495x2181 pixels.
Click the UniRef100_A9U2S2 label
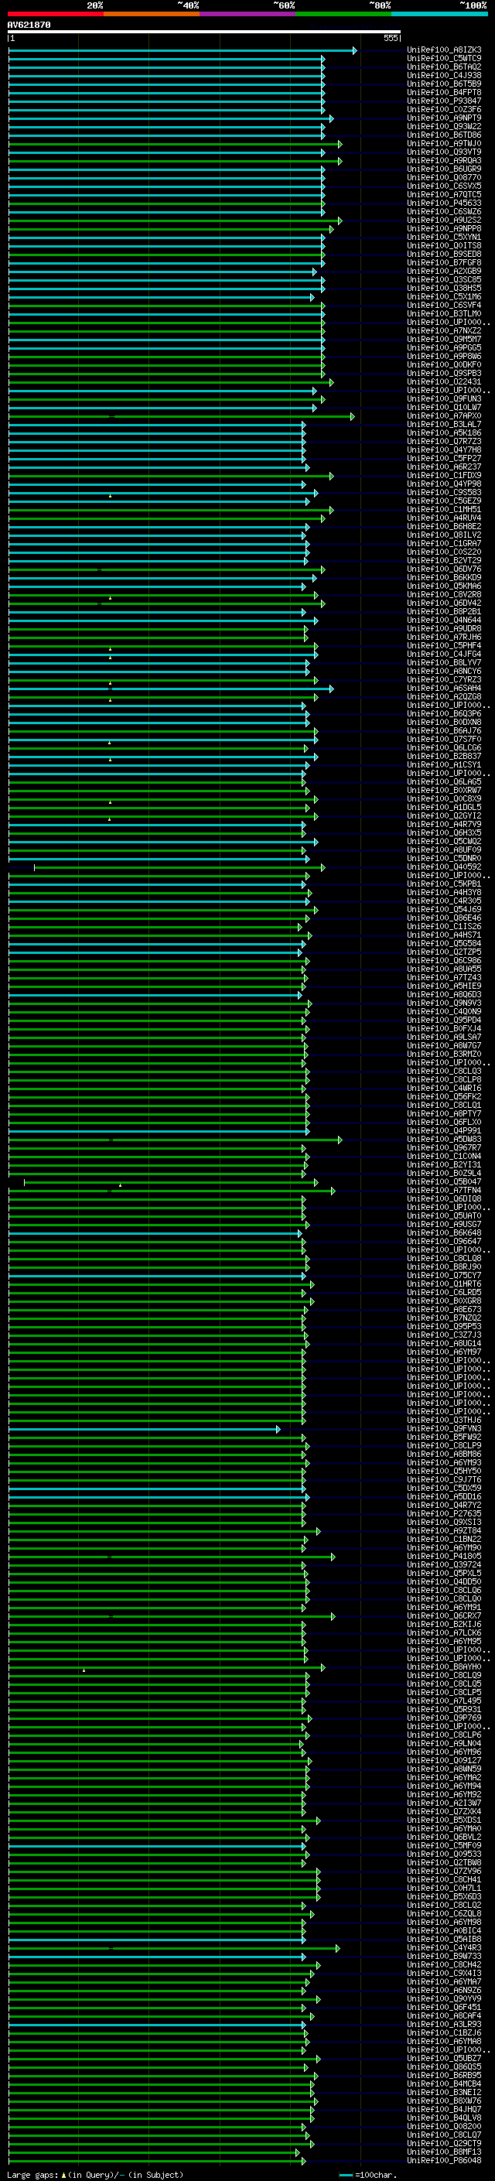point(444,220)
